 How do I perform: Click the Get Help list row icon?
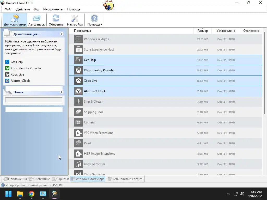pyautogui.click(x=78, y=60)
